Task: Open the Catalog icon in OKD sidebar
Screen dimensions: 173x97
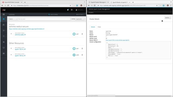Action: [x=4, y=53]
